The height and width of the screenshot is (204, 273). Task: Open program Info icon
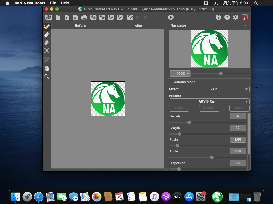coord(218,17)
